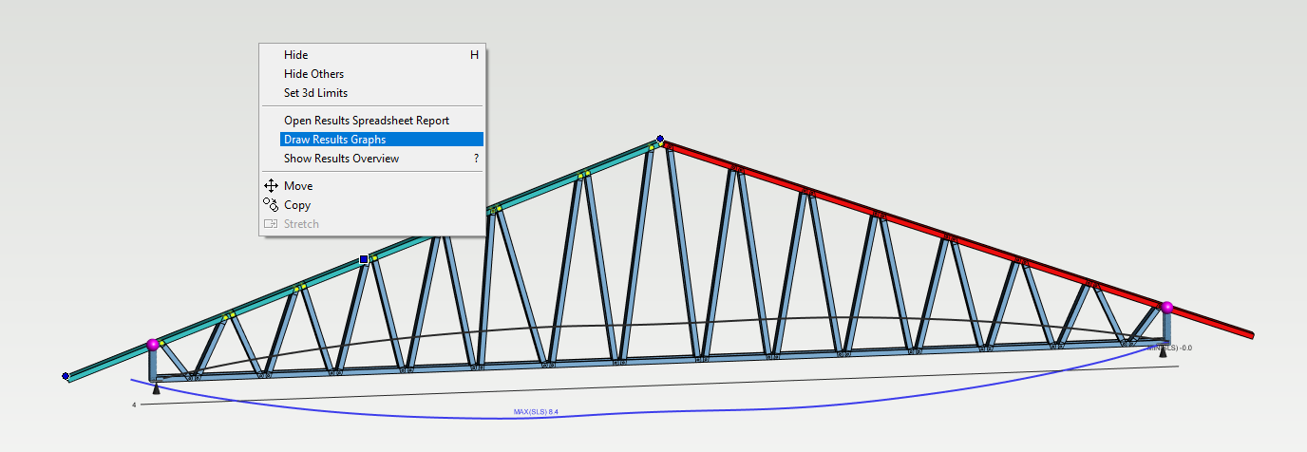
Task: Click the Move menu entry label
Action: (x=298, y=186)
